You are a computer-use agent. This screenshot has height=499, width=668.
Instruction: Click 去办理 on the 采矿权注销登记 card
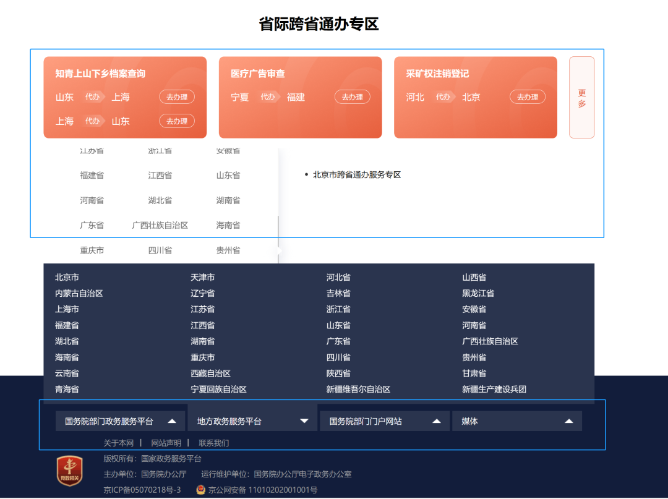(527, 97)
